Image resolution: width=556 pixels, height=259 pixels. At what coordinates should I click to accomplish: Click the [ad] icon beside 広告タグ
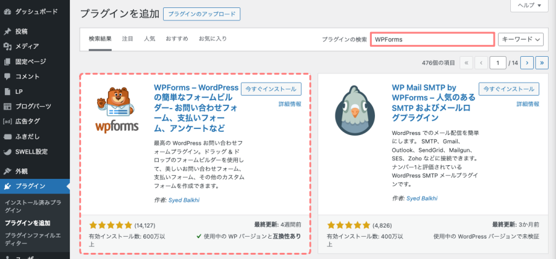tap(7, 121)
